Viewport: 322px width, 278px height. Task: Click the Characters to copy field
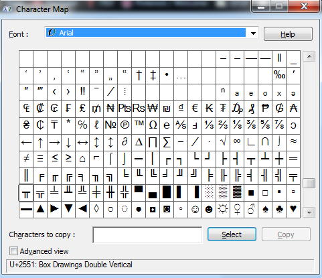click(x=147, y=234)
